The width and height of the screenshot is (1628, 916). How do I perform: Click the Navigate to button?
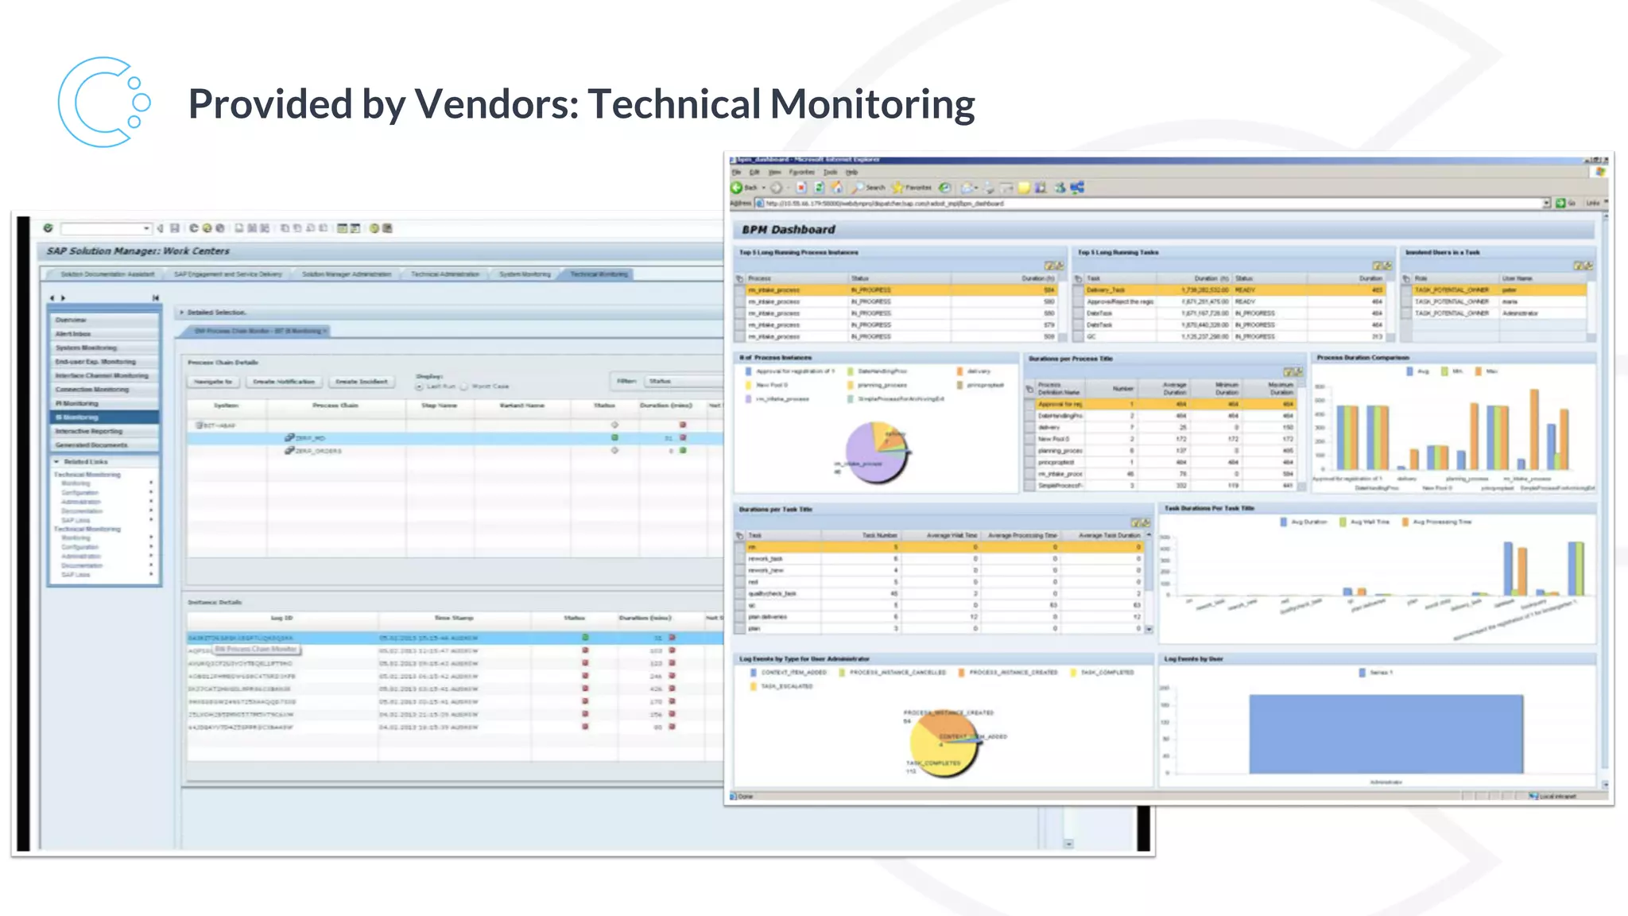coord(214,382)
